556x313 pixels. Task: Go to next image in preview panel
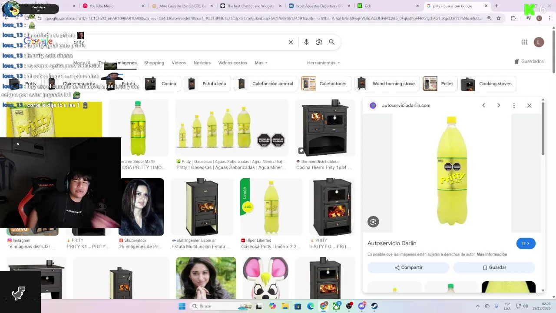pos(499,106)
